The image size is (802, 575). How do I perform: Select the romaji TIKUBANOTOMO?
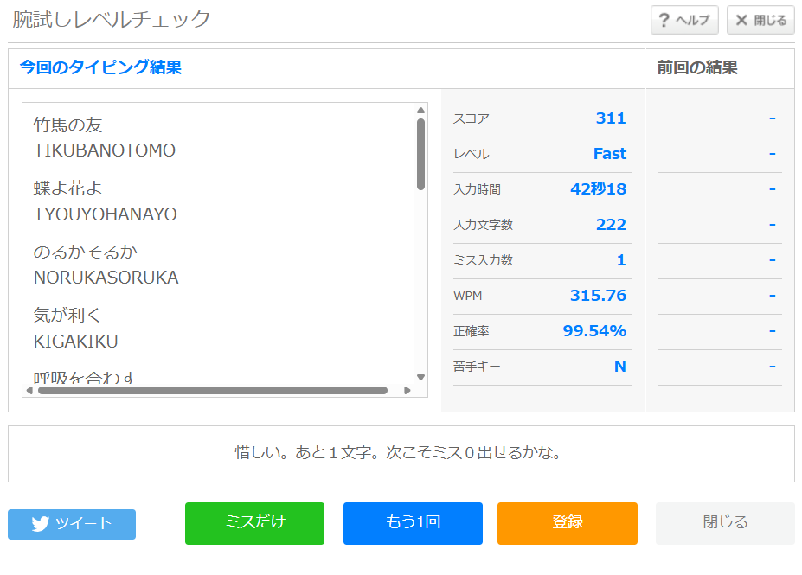coord(105,150)
